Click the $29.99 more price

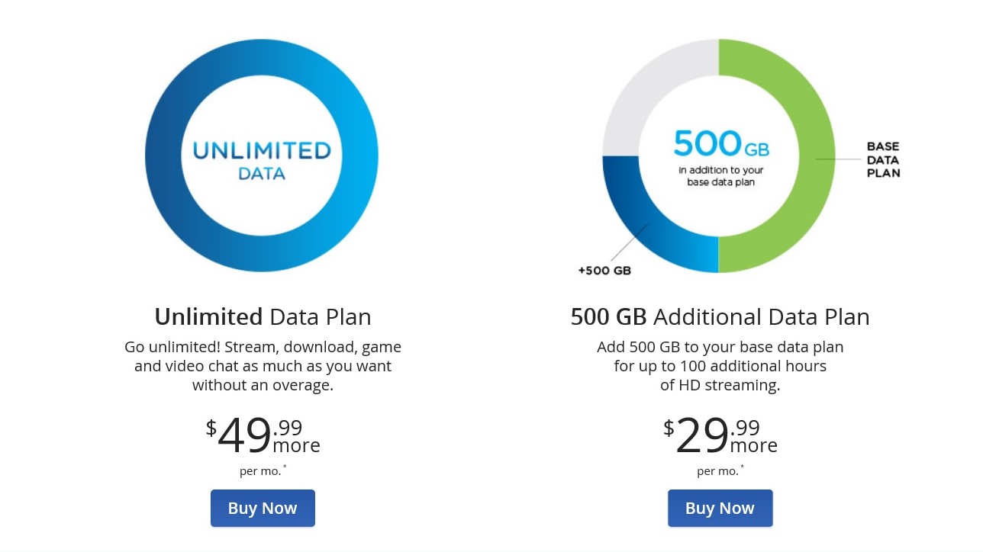[720, 435]
